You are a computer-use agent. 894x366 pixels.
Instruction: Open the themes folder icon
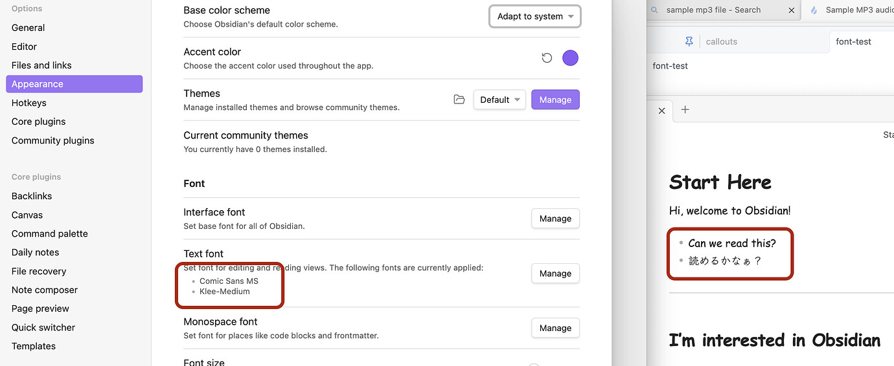coord(459,100)
